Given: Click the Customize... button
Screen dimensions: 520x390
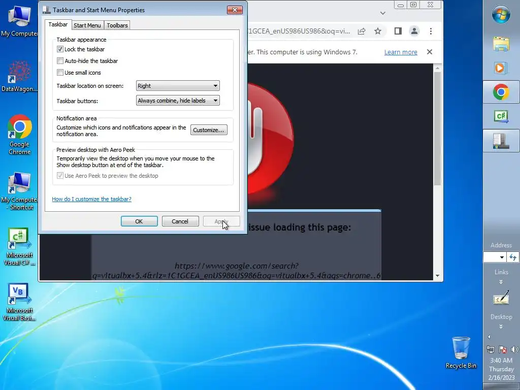Looking at the screenshot, I should [209, 130].
